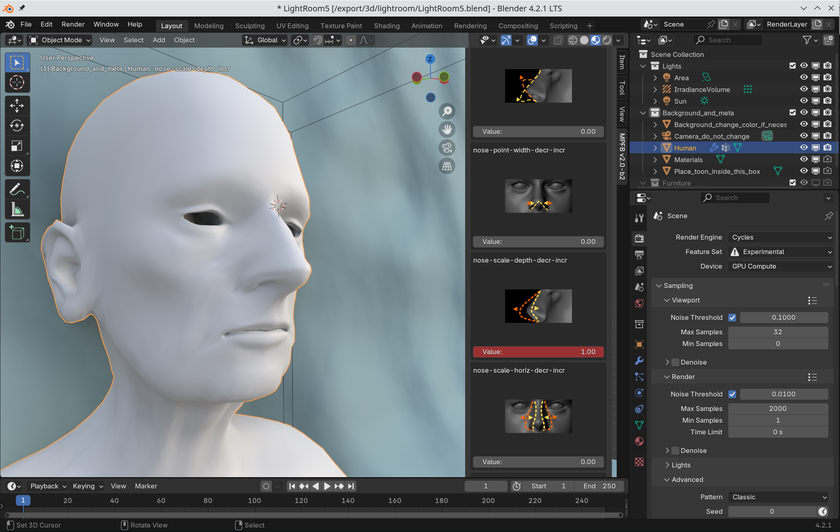Hide the Sun light eye icon
This screenshot has height=532, width=840.
[x=804, y=101]
